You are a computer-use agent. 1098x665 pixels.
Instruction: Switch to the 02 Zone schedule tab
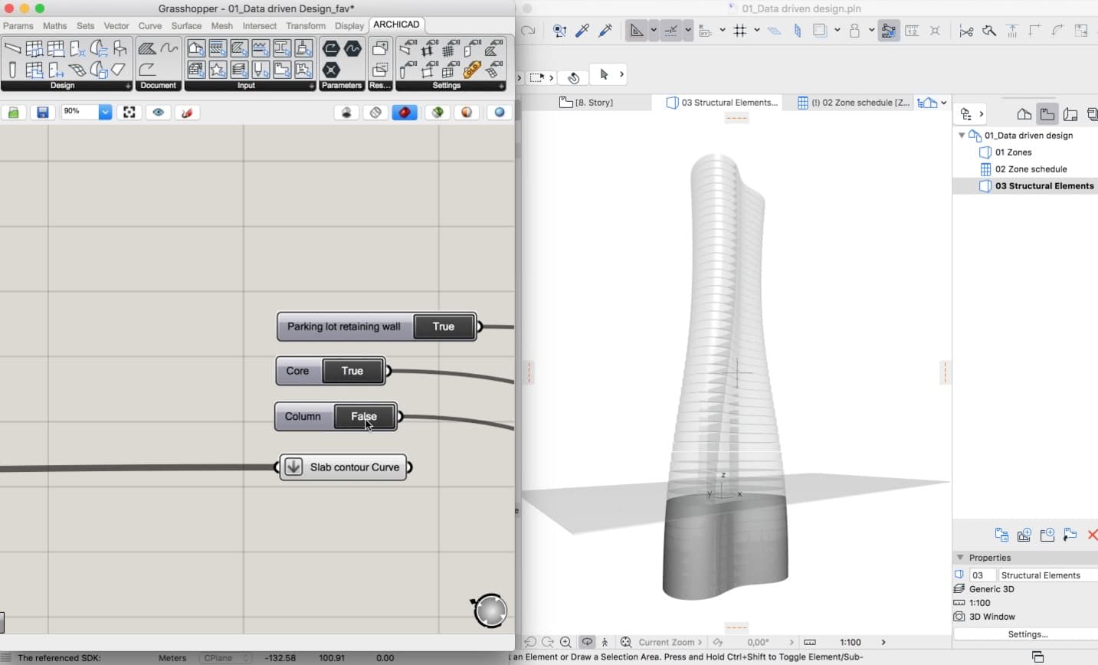coord(854,103)
